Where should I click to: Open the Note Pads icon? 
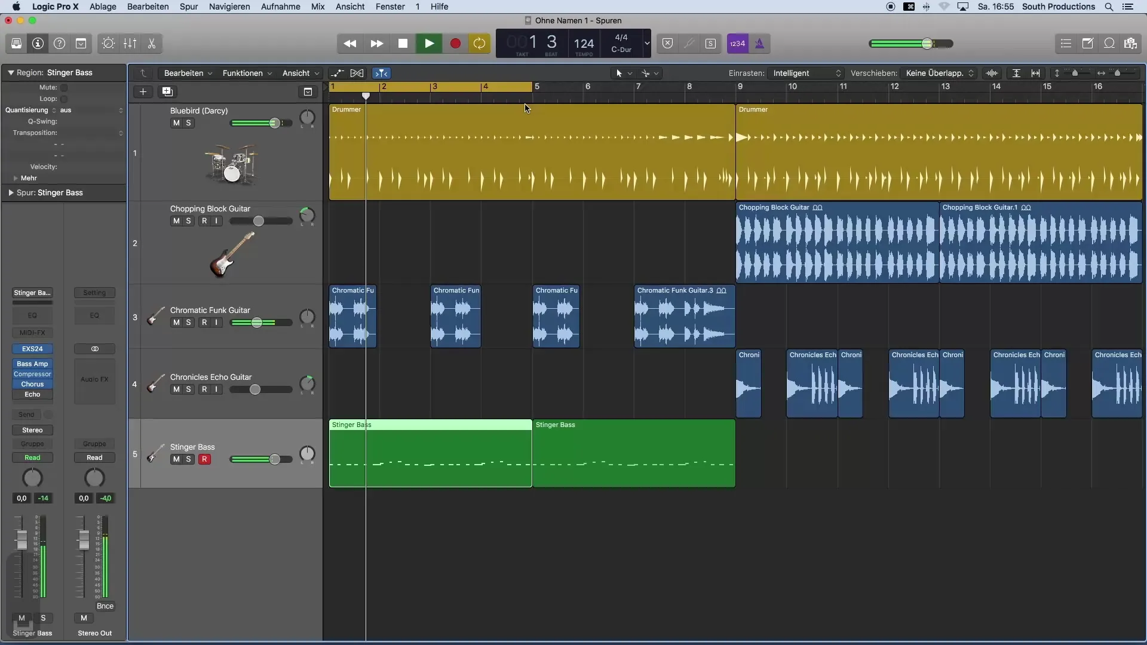(1087, 44)
